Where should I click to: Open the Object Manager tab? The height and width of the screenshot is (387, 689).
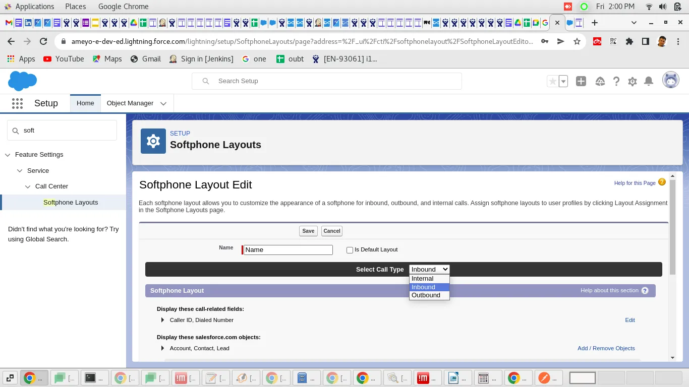(130, 103)
